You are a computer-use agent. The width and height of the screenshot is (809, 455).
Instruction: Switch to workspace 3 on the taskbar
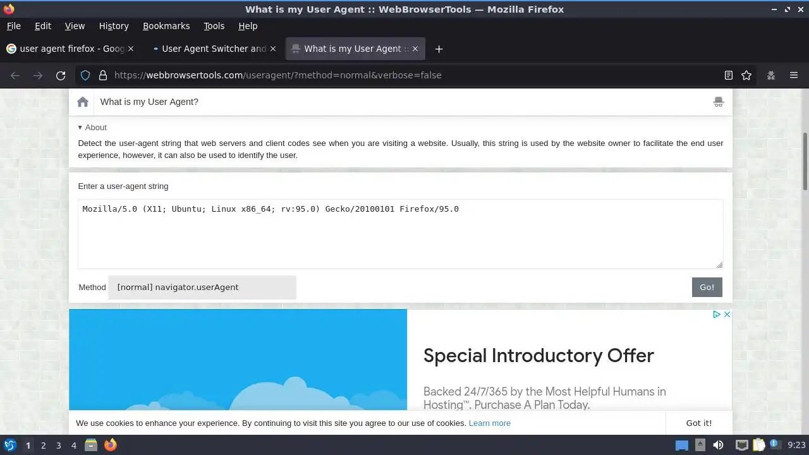[x=58, y=445]
